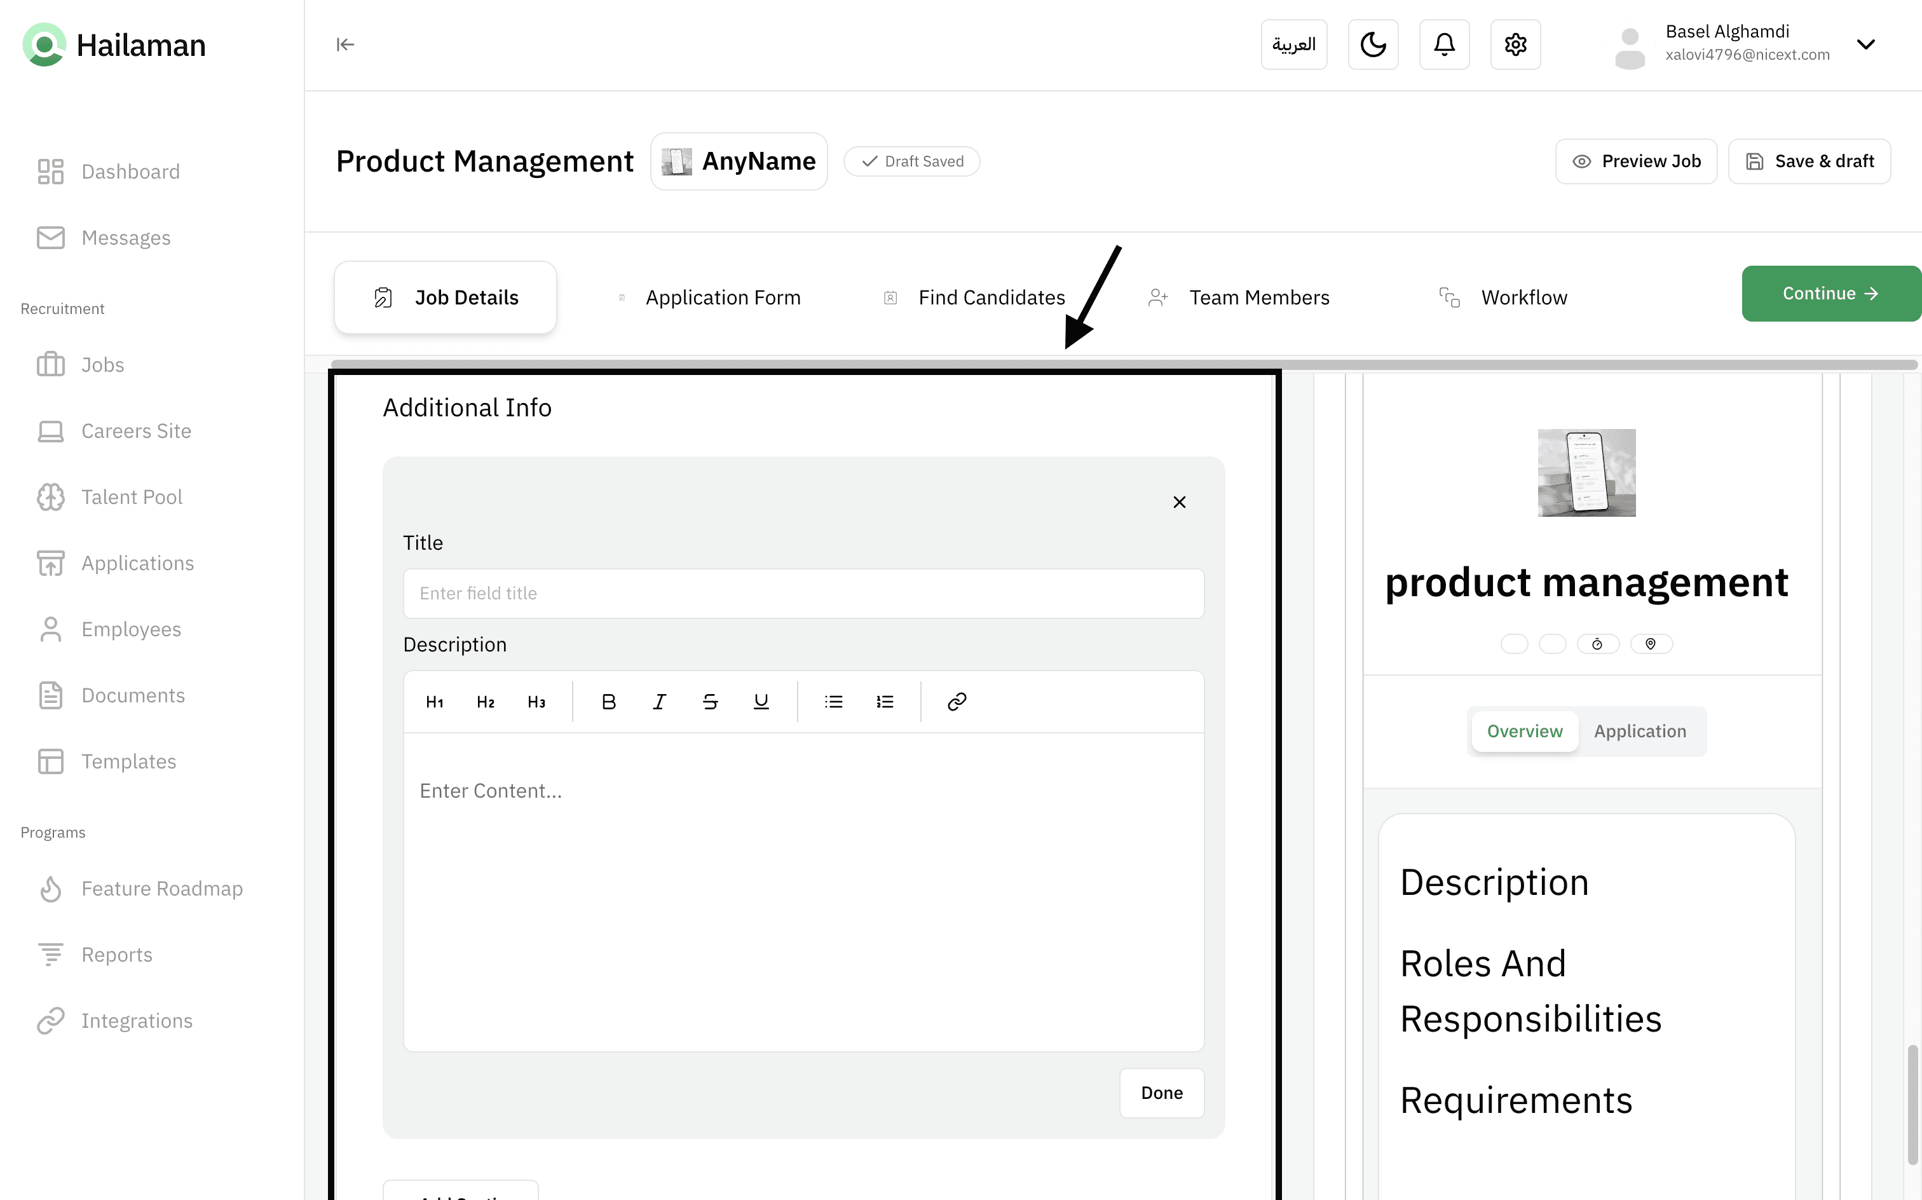Image resolution: width=1922 pixels, height=1200 pixels.
Task: Expand Basel Alghamdi account menu chevron
Action: pyautogui.click(x=1865, y=44)
